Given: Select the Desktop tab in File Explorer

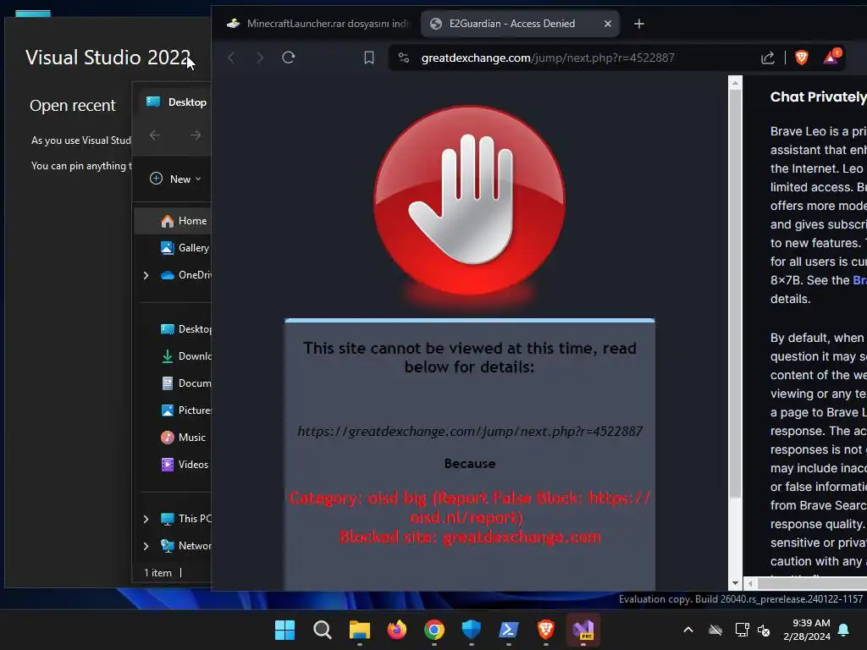Looking at the screenshot, I should pyautogui.click(x=176, y=102).
